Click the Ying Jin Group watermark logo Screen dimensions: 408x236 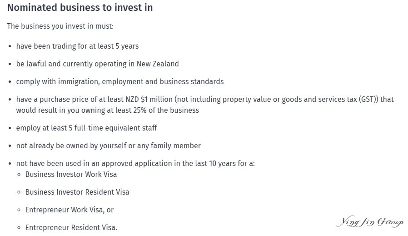[369, 222]
